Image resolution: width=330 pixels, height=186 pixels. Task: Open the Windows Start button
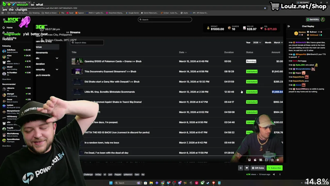111,183
